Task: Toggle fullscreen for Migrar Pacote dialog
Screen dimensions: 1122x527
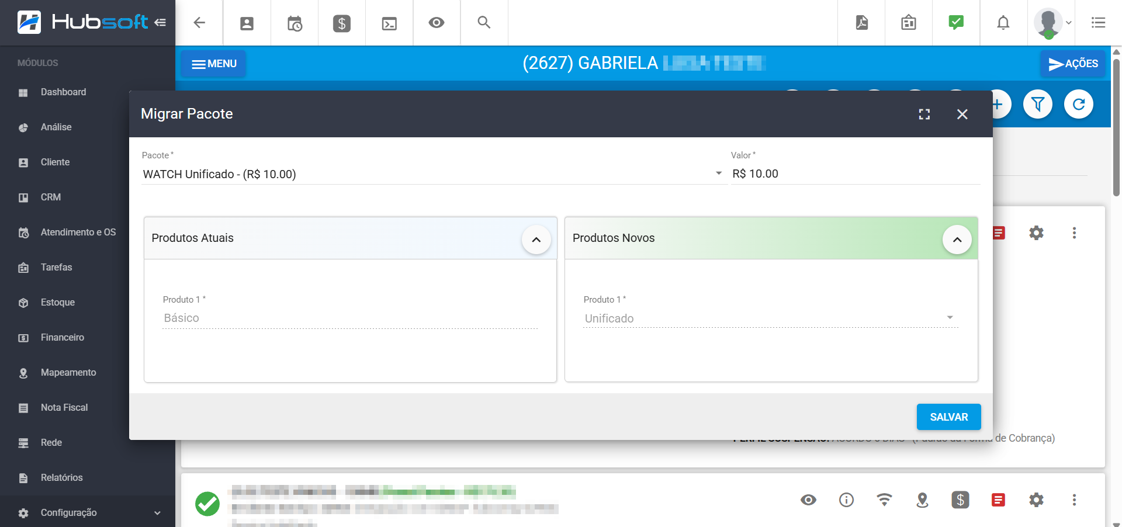Action: [x=924, y=115]
